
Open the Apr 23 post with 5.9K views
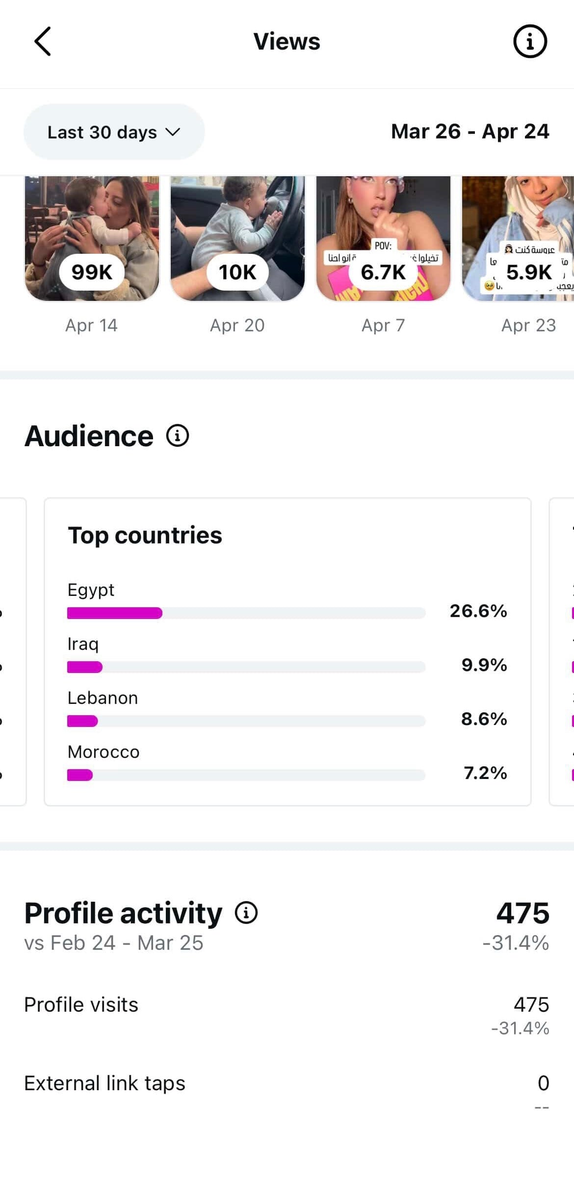[x=518, y=239]
